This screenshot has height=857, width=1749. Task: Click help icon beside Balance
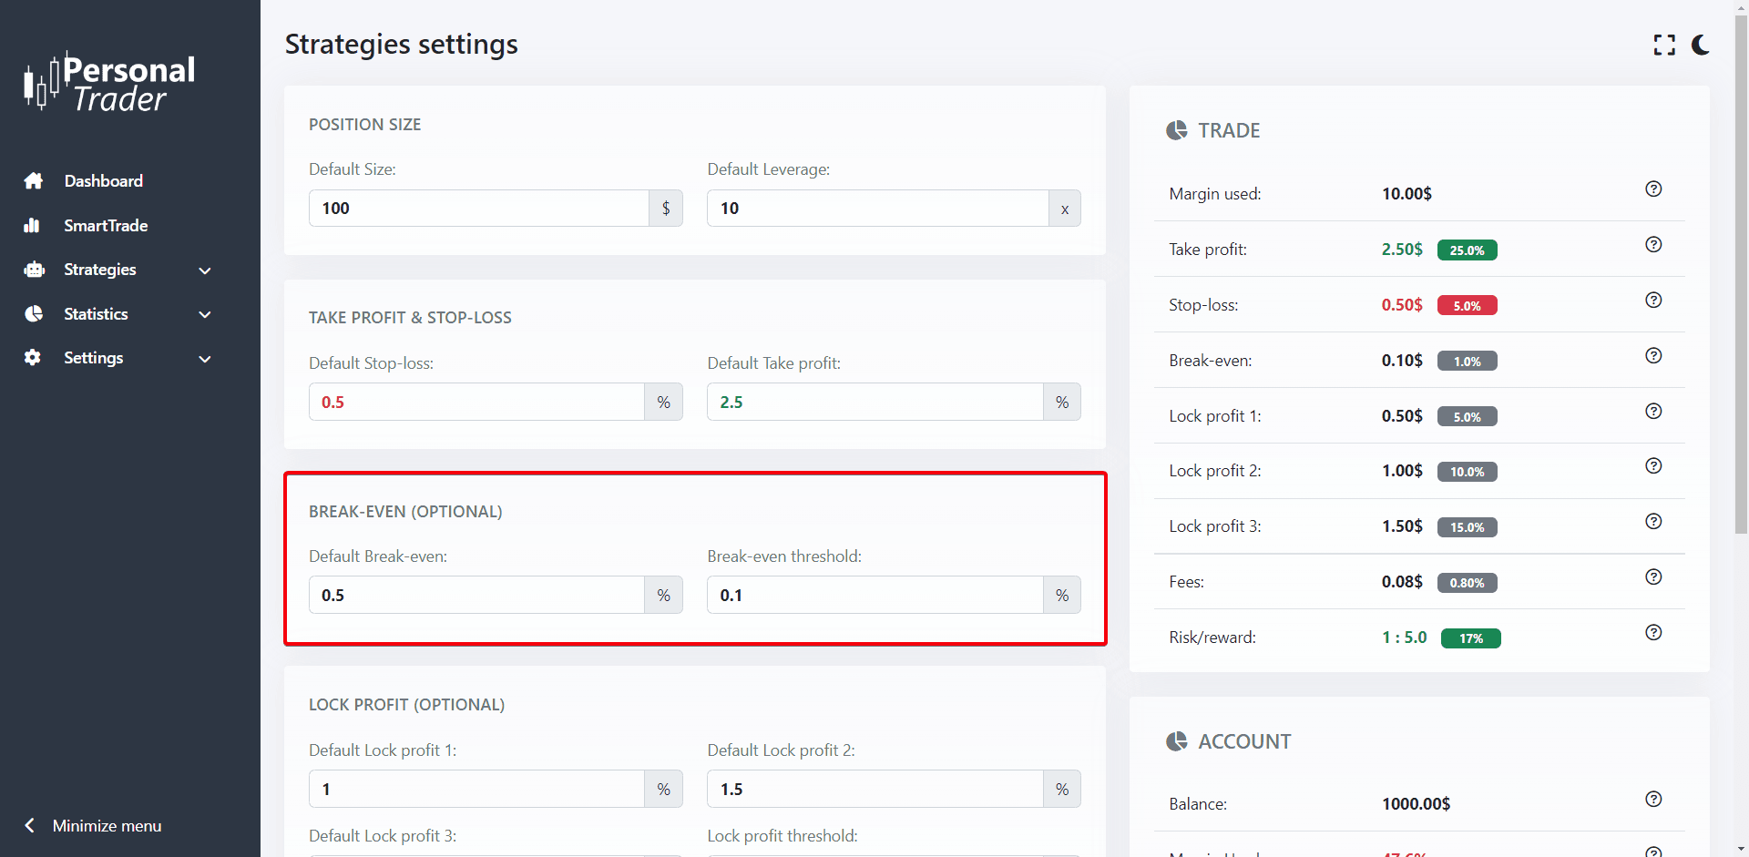click(1653, 800)
